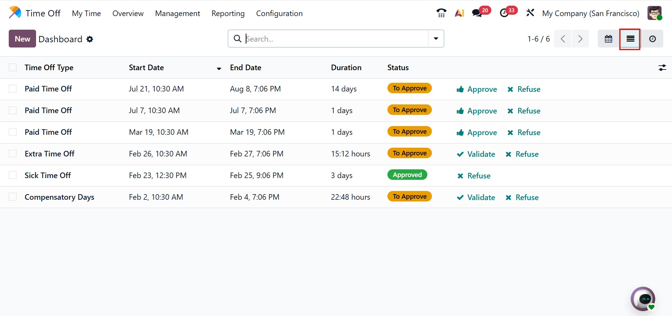Click the optional columns adjust icon

(x=662, y=68)
